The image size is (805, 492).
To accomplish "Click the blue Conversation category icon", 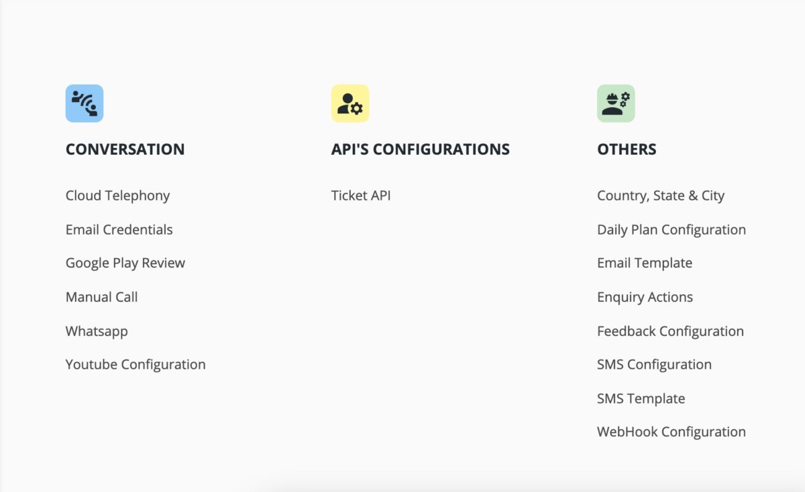I will [x=85, y=103].
